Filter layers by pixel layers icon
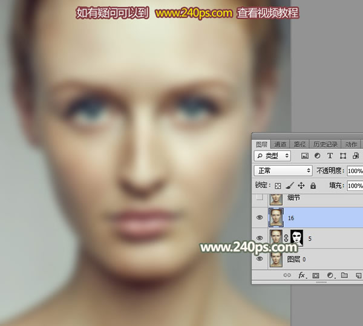This screenshot has width=363, height=326. 305,156
